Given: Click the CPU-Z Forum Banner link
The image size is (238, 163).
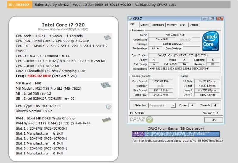Looking at the screenshot, I should pyautogui.click(x=176, y=129).
